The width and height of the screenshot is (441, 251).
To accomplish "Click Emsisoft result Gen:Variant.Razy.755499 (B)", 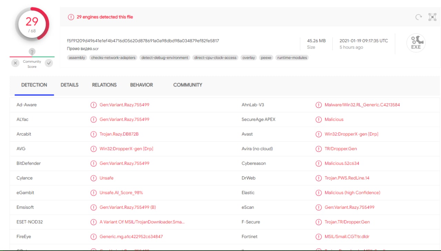I will coord(128,207).
